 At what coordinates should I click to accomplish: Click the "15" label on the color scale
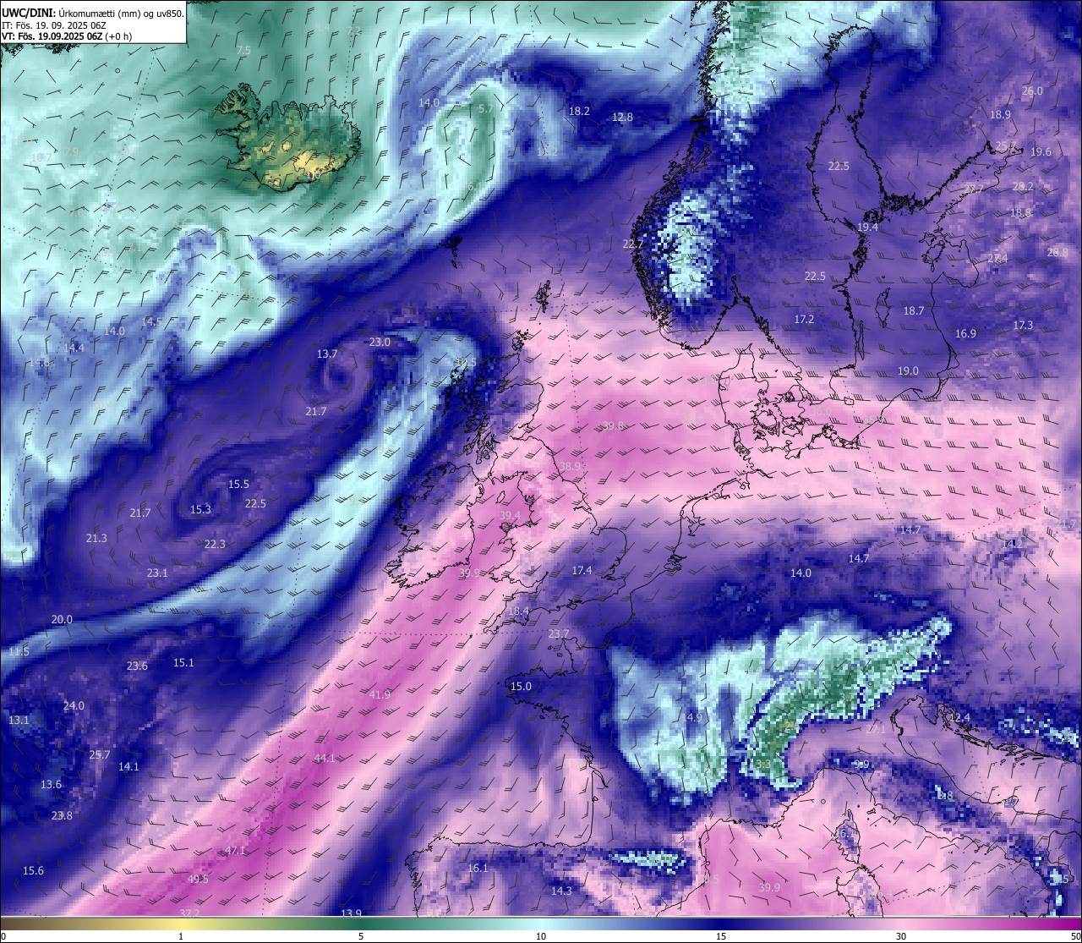721,936
